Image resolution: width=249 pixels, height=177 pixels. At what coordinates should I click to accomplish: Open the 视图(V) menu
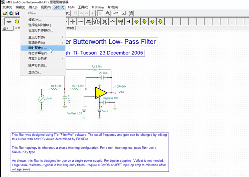click(x=46, y=7)
